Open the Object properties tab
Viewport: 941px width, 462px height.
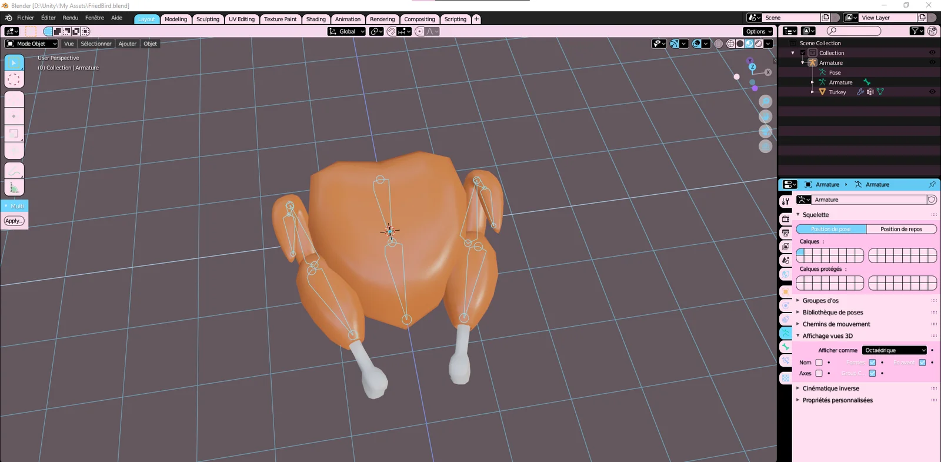coord(786,292)
